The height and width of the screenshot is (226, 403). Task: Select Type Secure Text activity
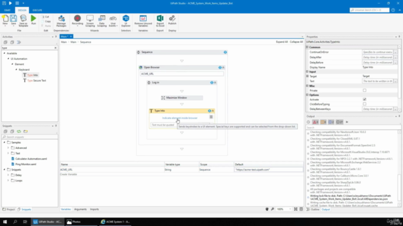click(x=35, y=80)
